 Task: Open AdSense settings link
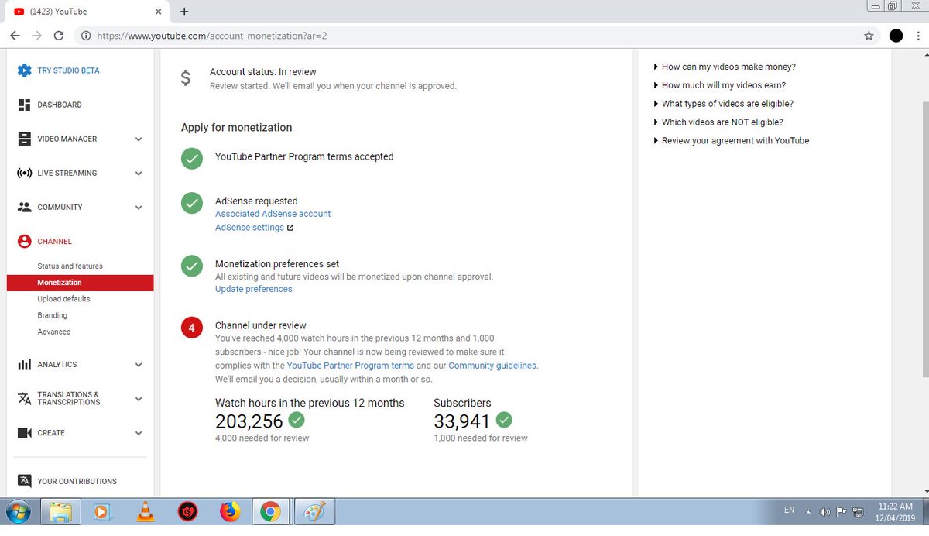(249, 228)
